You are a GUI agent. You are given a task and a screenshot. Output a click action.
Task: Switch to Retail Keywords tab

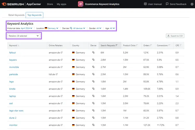click(16, 15)
